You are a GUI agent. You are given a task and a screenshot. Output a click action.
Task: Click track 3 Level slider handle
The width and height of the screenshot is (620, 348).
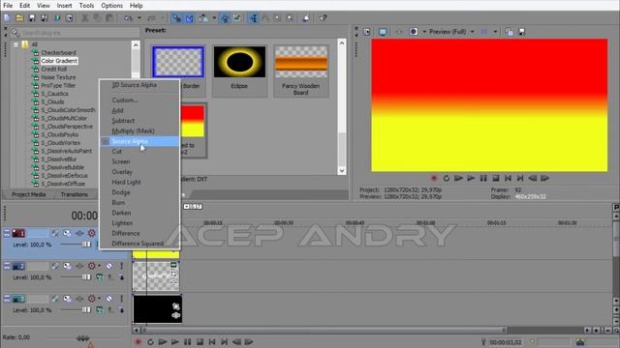pyautogui.click(x=86, y=310)
